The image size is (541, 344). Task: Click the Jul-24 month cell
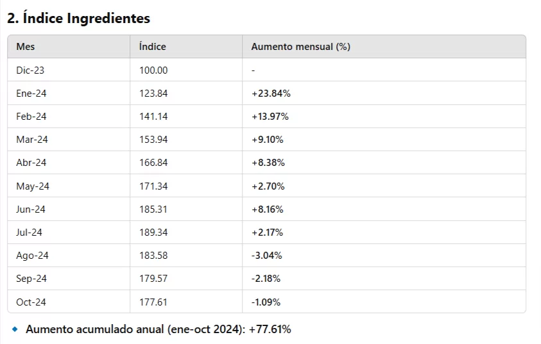pyautogui.click(x=30, y=233)
